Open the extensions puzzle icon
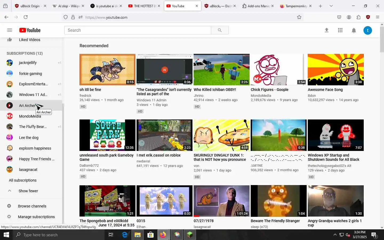Image resolution: width=384 pixels, height=240 pixels. tap(358, 17)
